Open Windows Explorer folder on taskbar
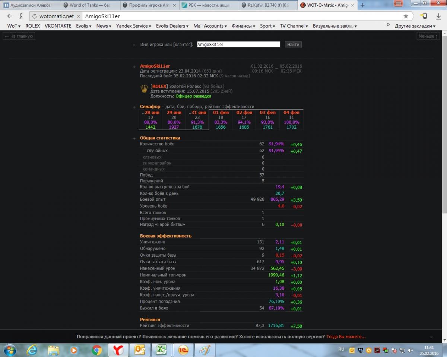447x357 pixels. tap(54, 350)
